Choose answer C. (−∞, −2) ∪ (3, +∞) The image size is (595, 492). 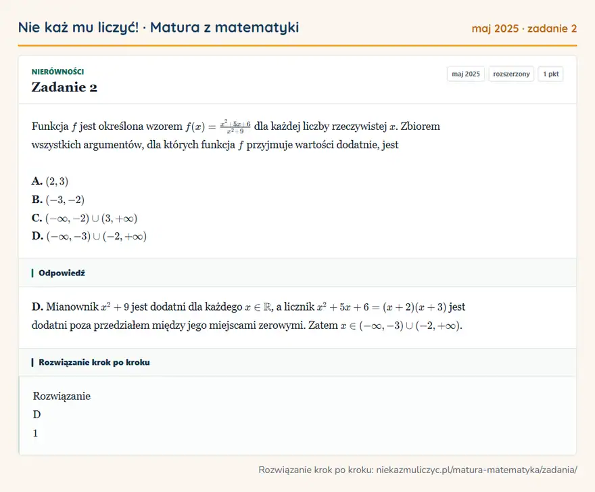click(x=85, y=218)
